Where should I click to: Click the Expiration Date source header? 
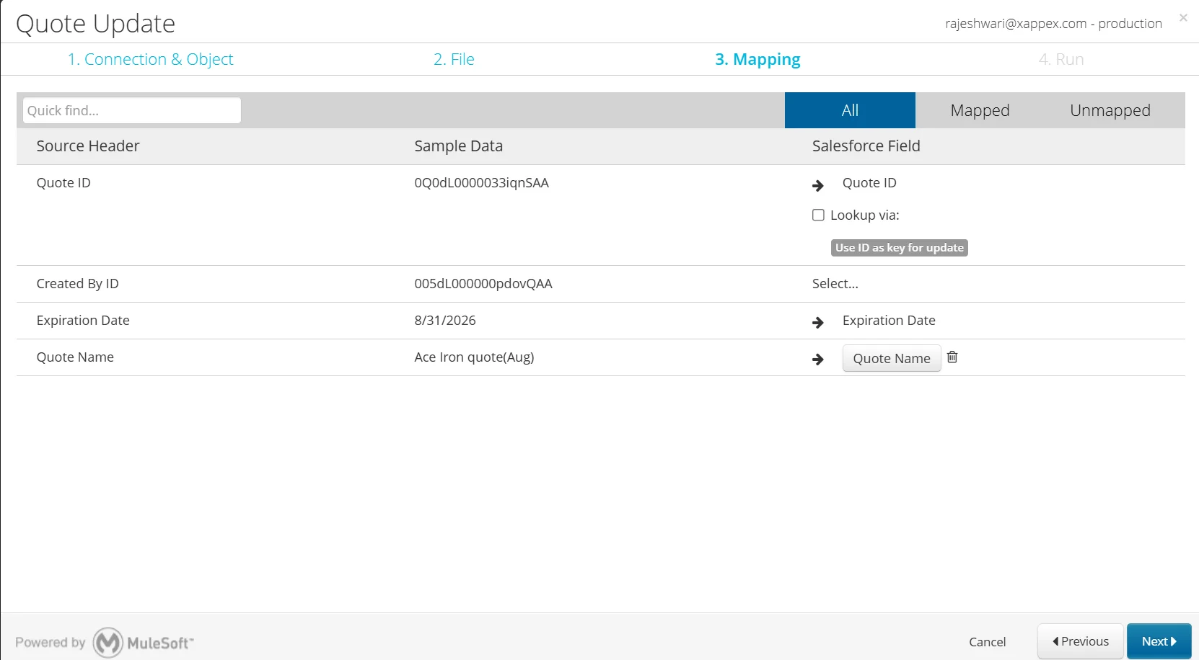83,321
